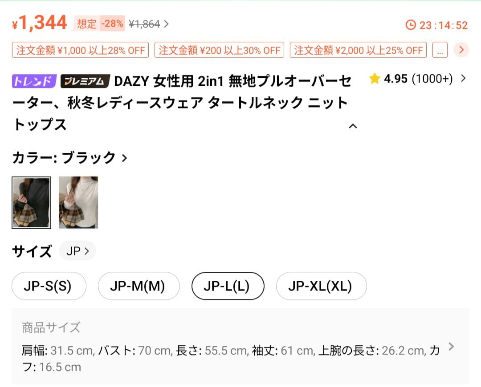Choose the white sweater color swatch
The height and width of the screenshot is (387, 481).
pyautogui.click(x=78, y=202)
